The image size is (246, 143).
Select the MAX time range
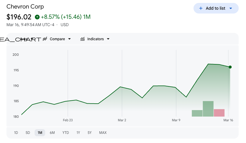103,133
